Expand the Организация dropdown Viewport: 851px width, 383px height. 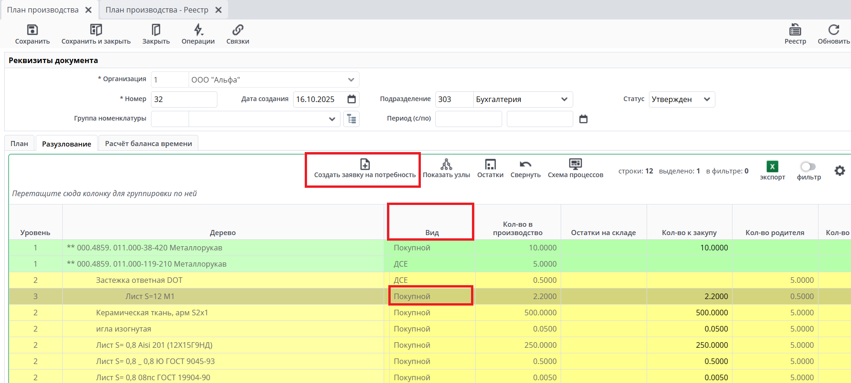point(351,80)
